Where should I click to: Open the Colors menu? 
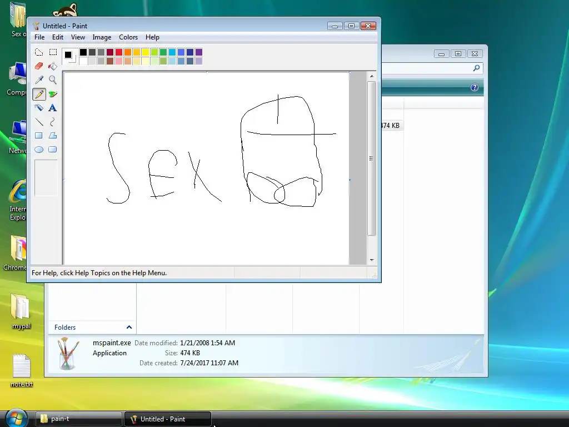tap(128, 37)
